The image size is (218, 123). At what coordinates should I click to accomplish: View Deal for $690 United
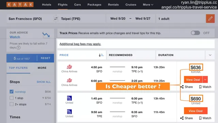point(196,111)
